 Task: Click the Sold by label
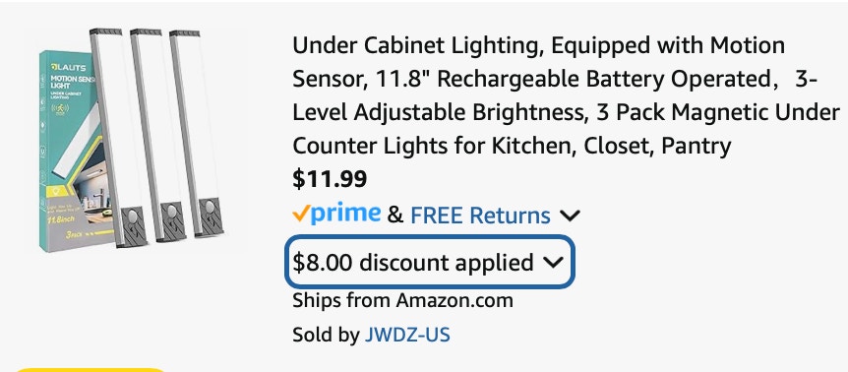tap(326, 335)
